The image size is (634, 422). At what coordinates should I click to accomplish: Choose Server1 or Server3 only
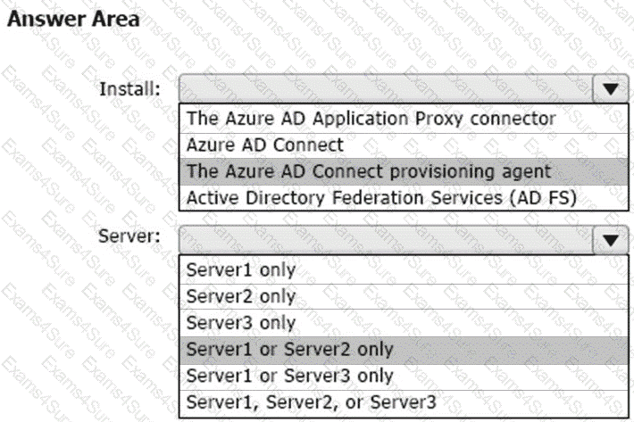tap(288, 374)
